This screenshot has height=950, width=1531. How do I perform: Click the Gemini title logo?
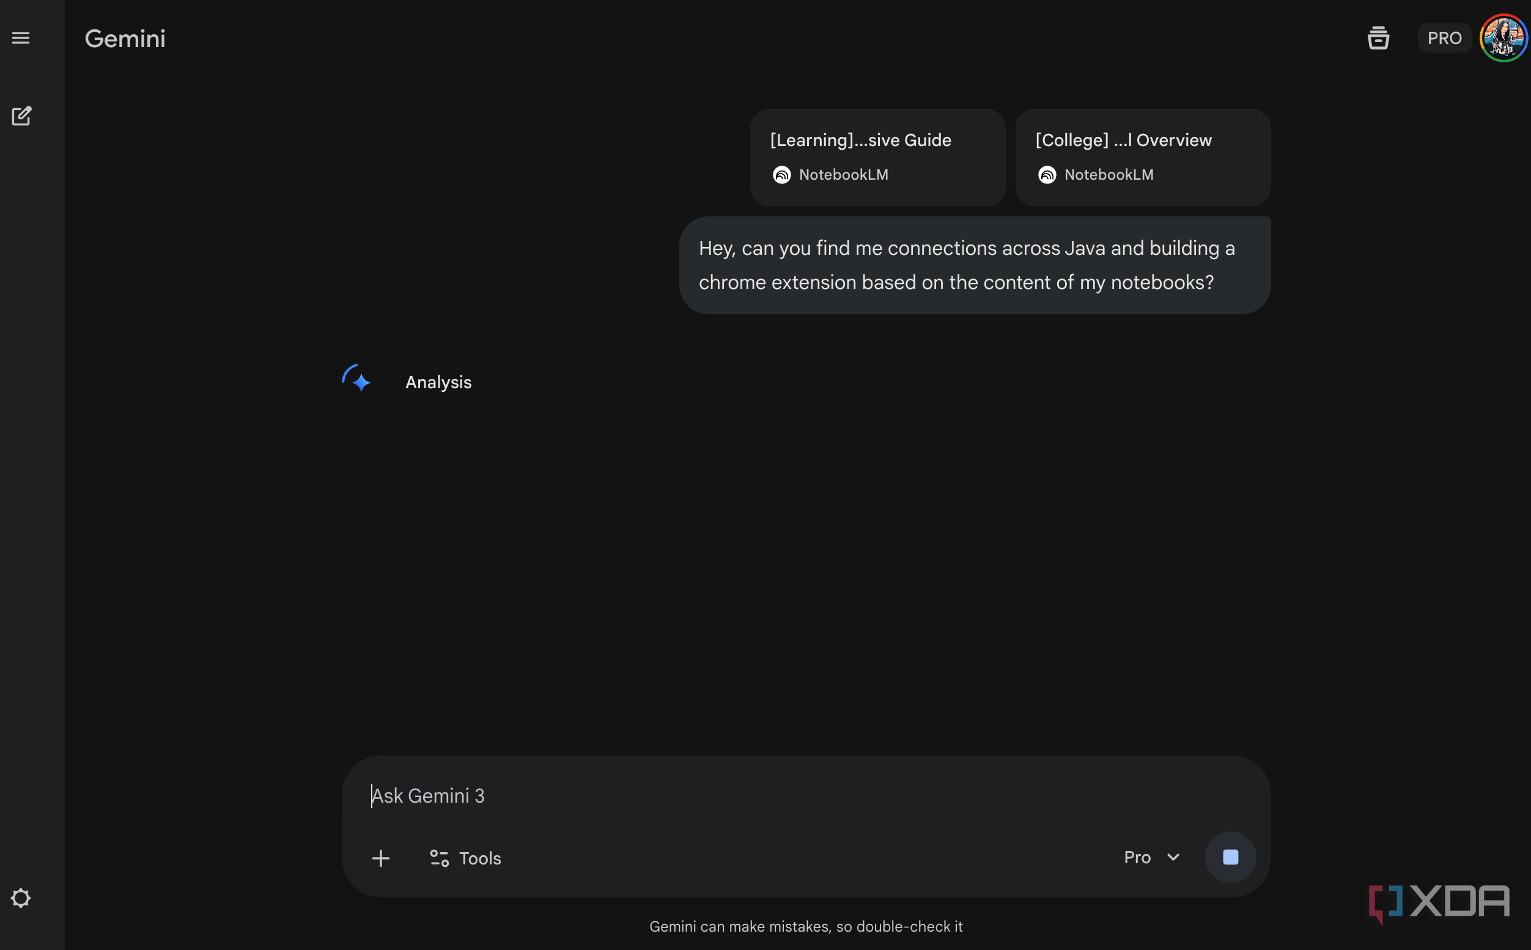click(125, 39)
